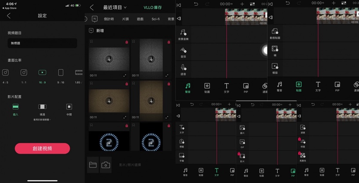
Task: Select the N new-items category icon tab
Action: [95, 19]
